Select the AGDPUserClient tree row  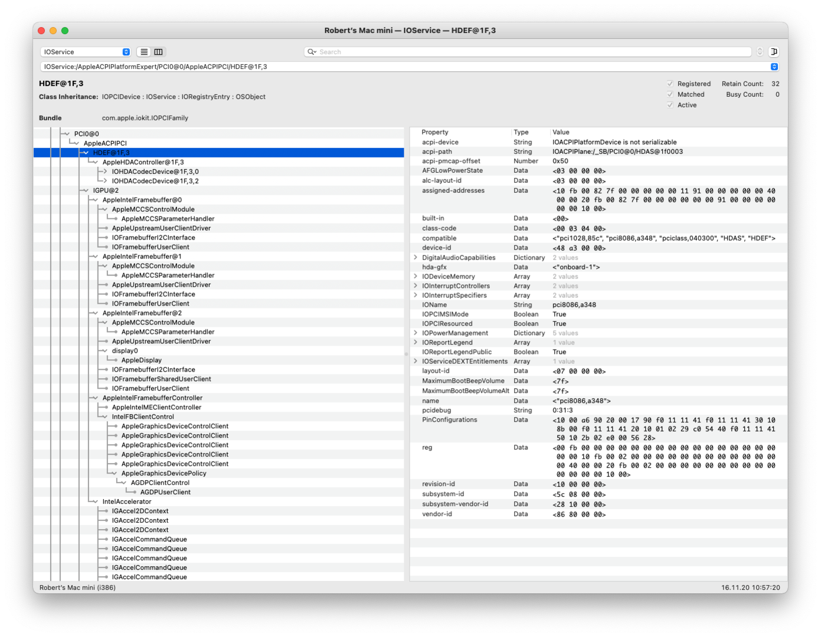click(x=219, y=492)
